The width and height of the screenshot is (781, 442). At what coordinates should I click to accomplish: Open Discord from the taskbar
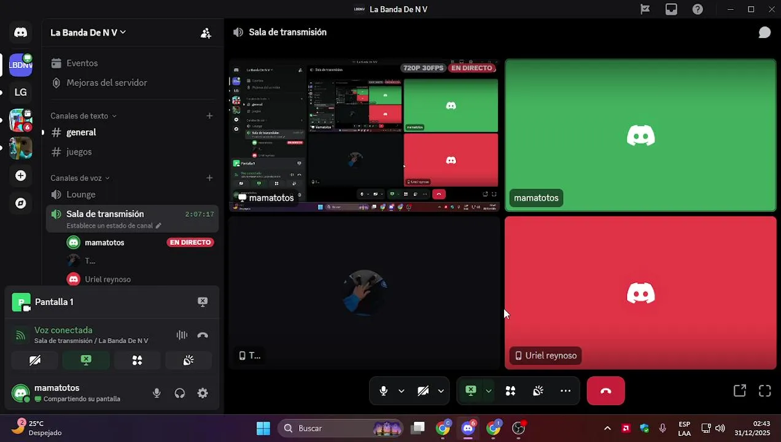tap(468, 428)
